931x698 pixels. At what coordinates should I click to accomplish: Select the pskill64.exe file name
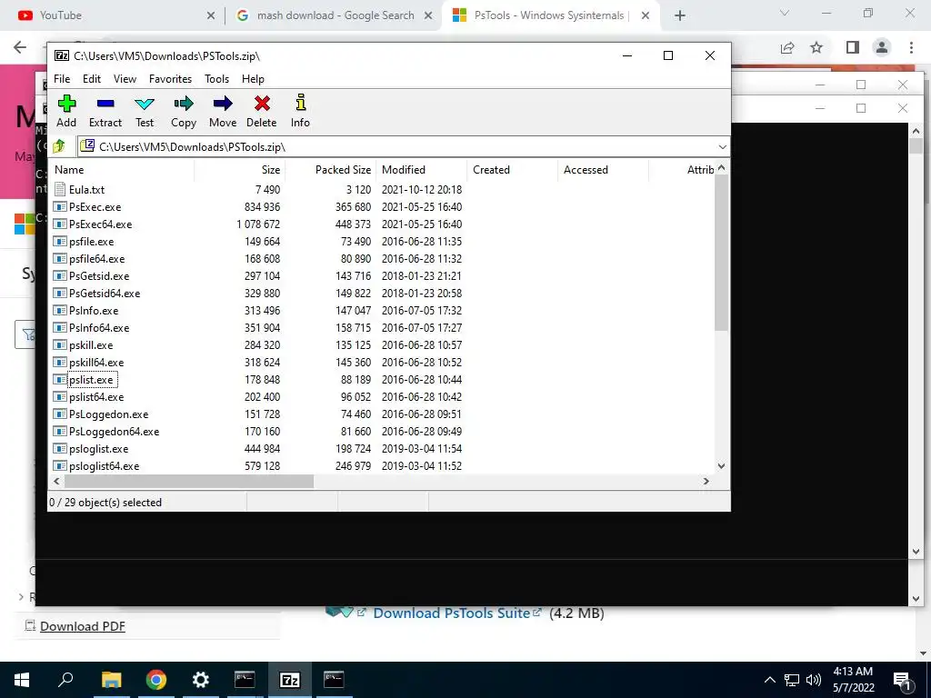(x=96, y=363)
